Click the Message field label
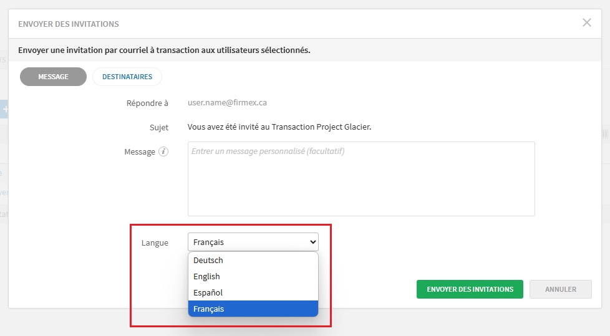 (140, 151)
